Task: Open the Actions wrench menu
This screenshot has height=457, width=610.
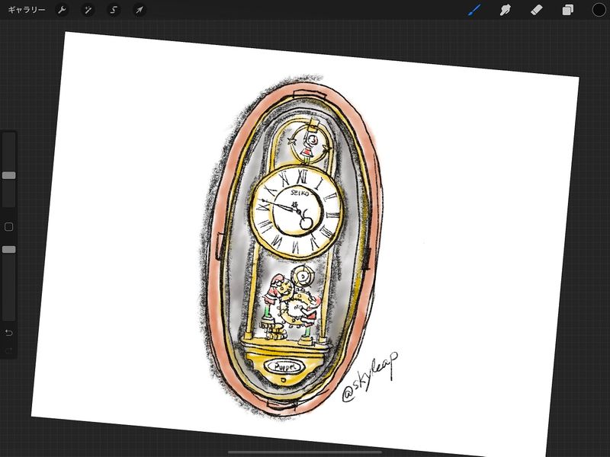Action: (63, 11)
